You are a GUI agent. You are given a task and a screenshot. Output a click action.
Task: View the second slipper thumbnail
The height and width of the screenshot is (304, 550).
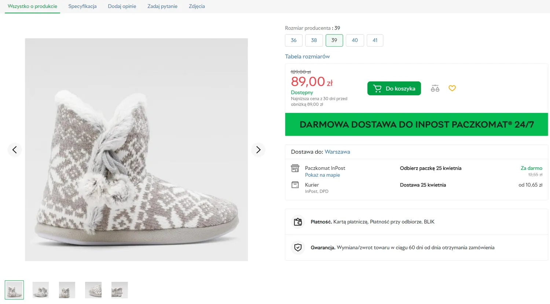tap(41, 290)
